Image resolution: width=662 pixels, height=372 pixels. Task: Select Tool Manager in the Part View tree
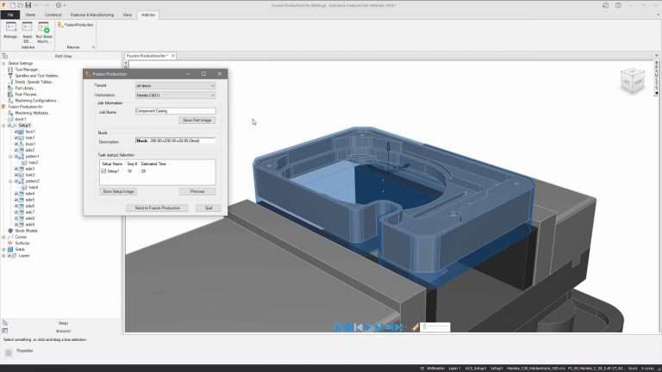(x=26, y=69)
